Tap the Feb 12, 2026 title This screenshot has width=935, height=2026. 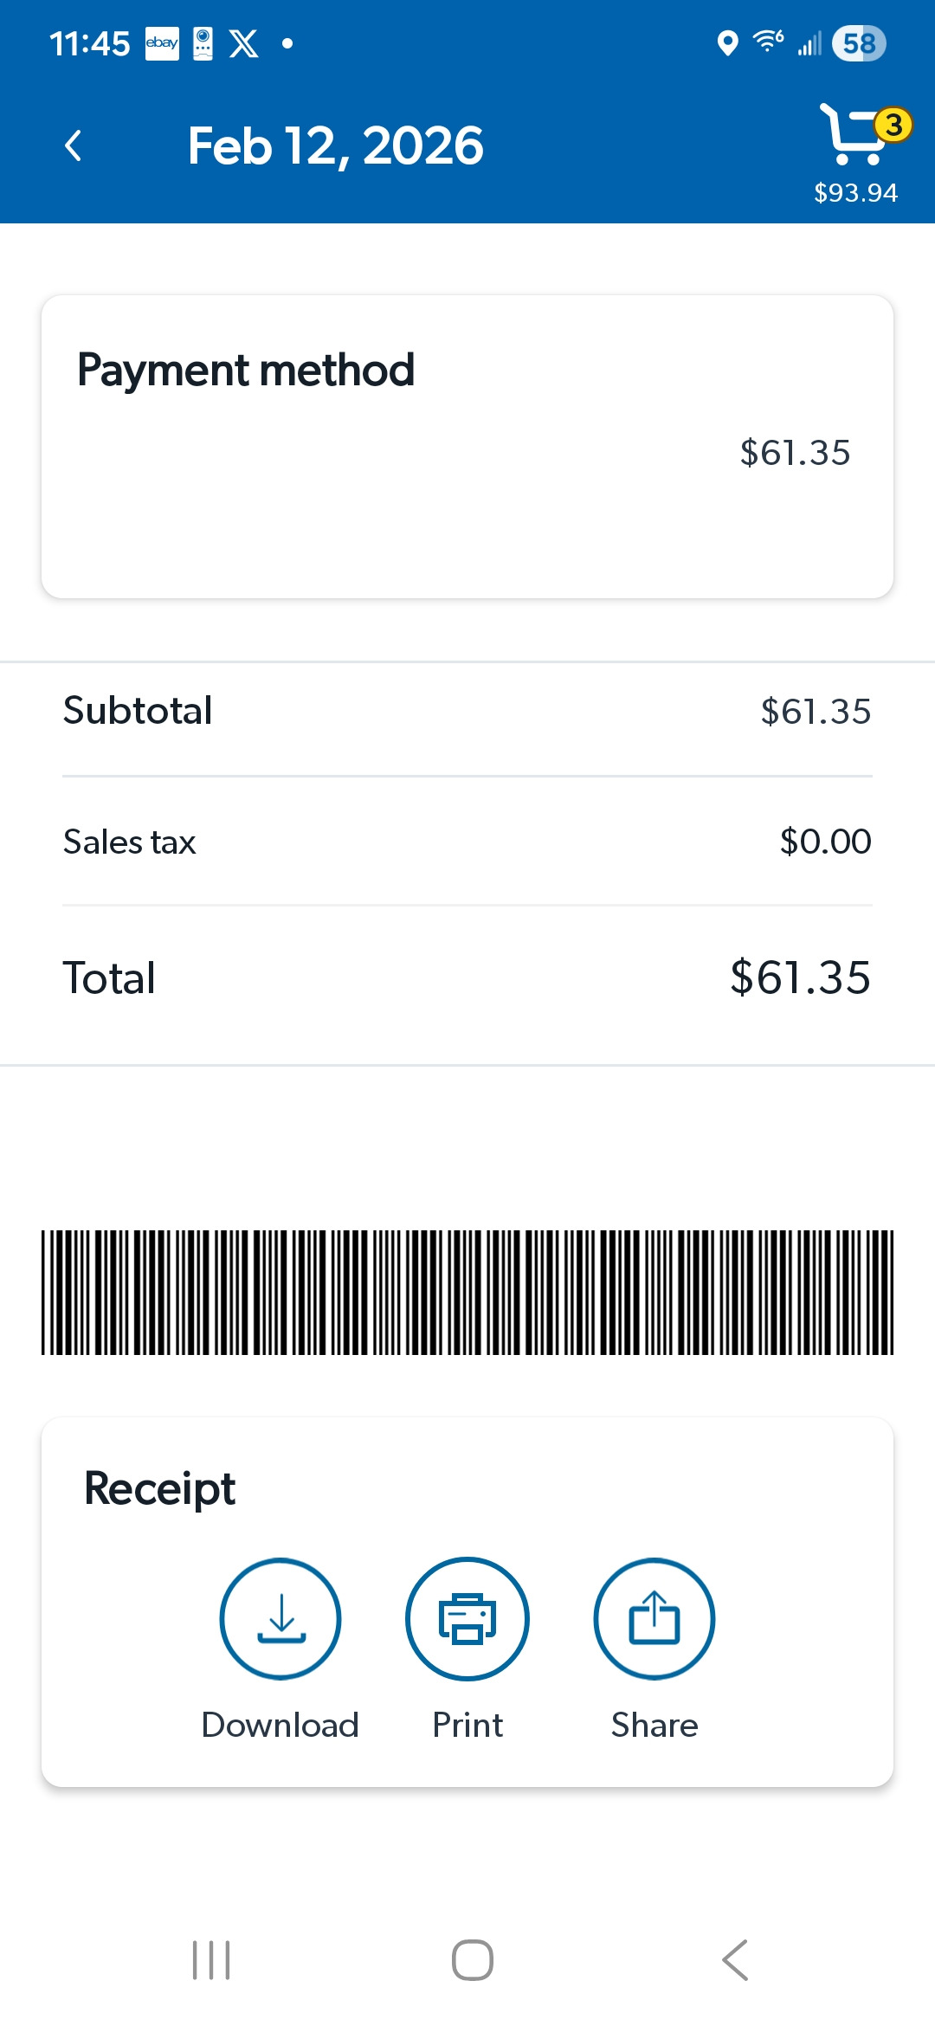pyautogui.click(x=336, y=145)
